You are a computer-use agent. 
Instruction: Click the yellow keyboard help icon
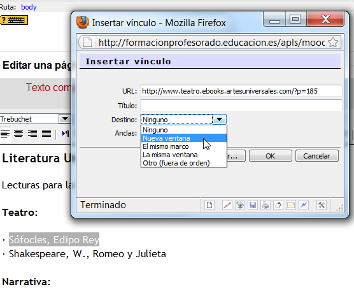click(14, 20)
